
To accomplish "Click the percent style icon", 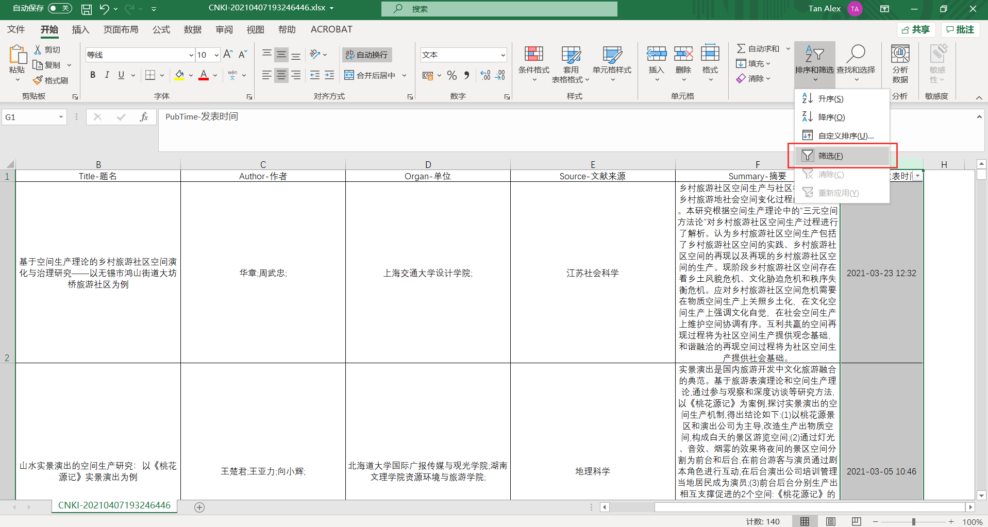I will tap(452, 75).
